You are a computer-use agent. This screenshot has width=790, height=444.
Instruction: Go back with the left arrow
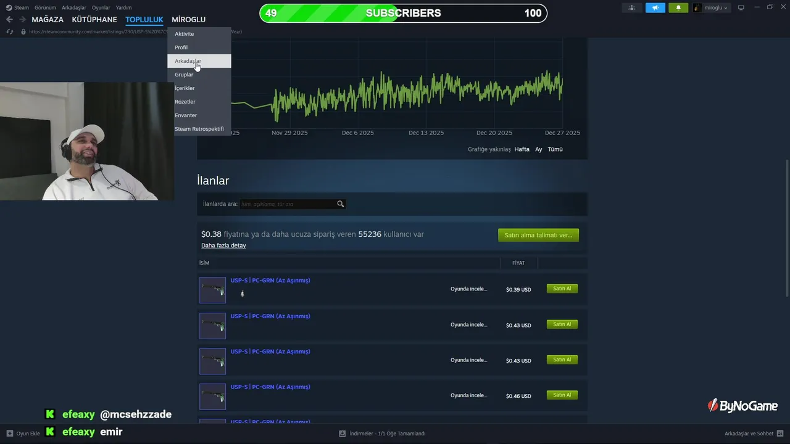click(9, 20)
